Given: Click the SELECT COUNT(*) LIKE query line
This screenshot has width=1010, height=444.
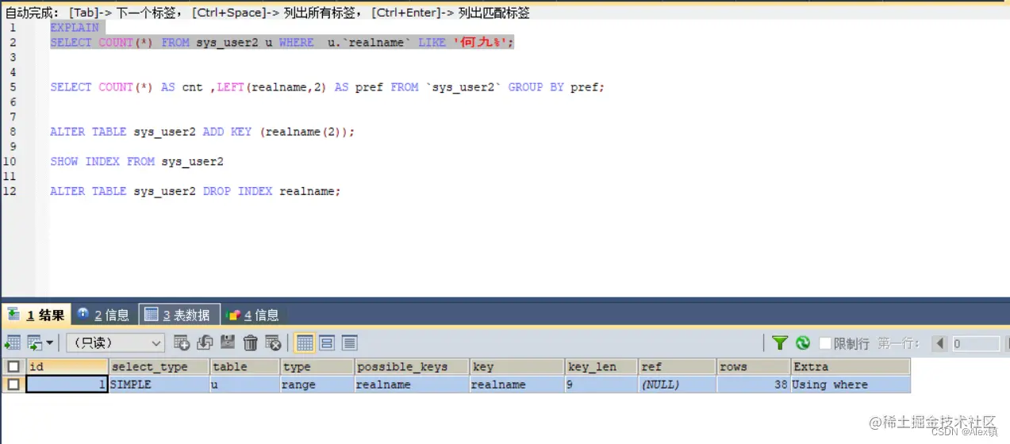Looking at the screenshot, I should (x=282, y=42).
